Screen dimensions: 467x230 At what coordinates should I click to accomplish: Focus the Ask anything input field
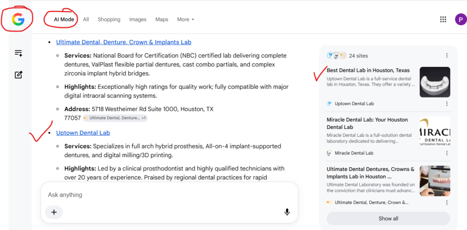pyautogui.click(x=169, y=195)
